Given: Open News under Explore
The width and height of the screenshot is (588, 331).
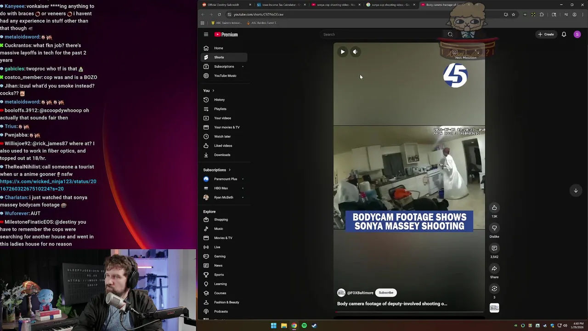Looking at the screenshot, I should click(x=224, y=266).
